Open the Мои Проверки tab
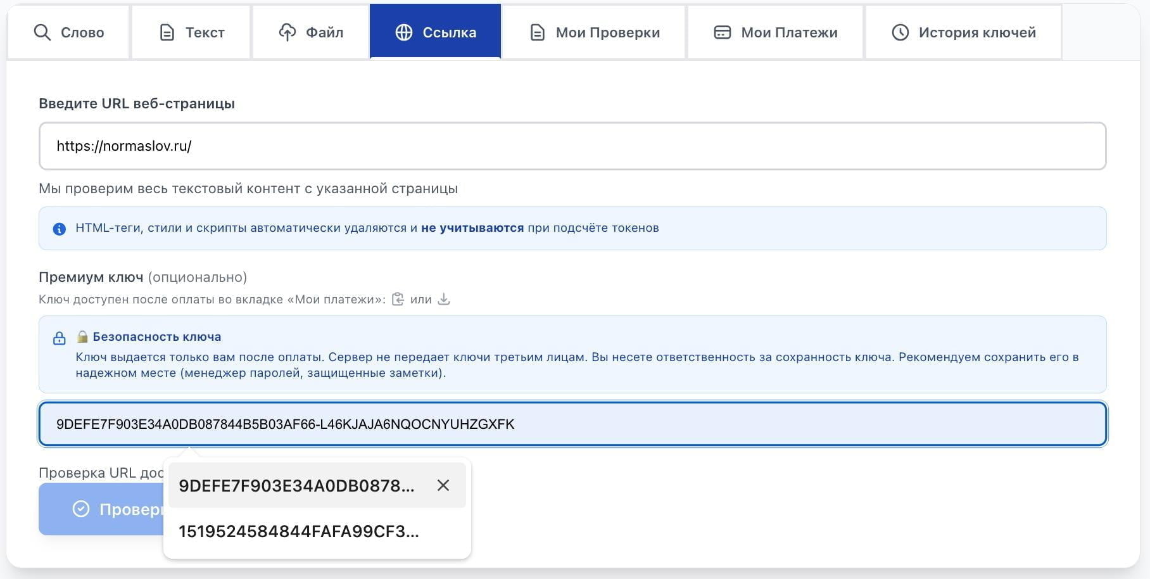 pos(594,32)
